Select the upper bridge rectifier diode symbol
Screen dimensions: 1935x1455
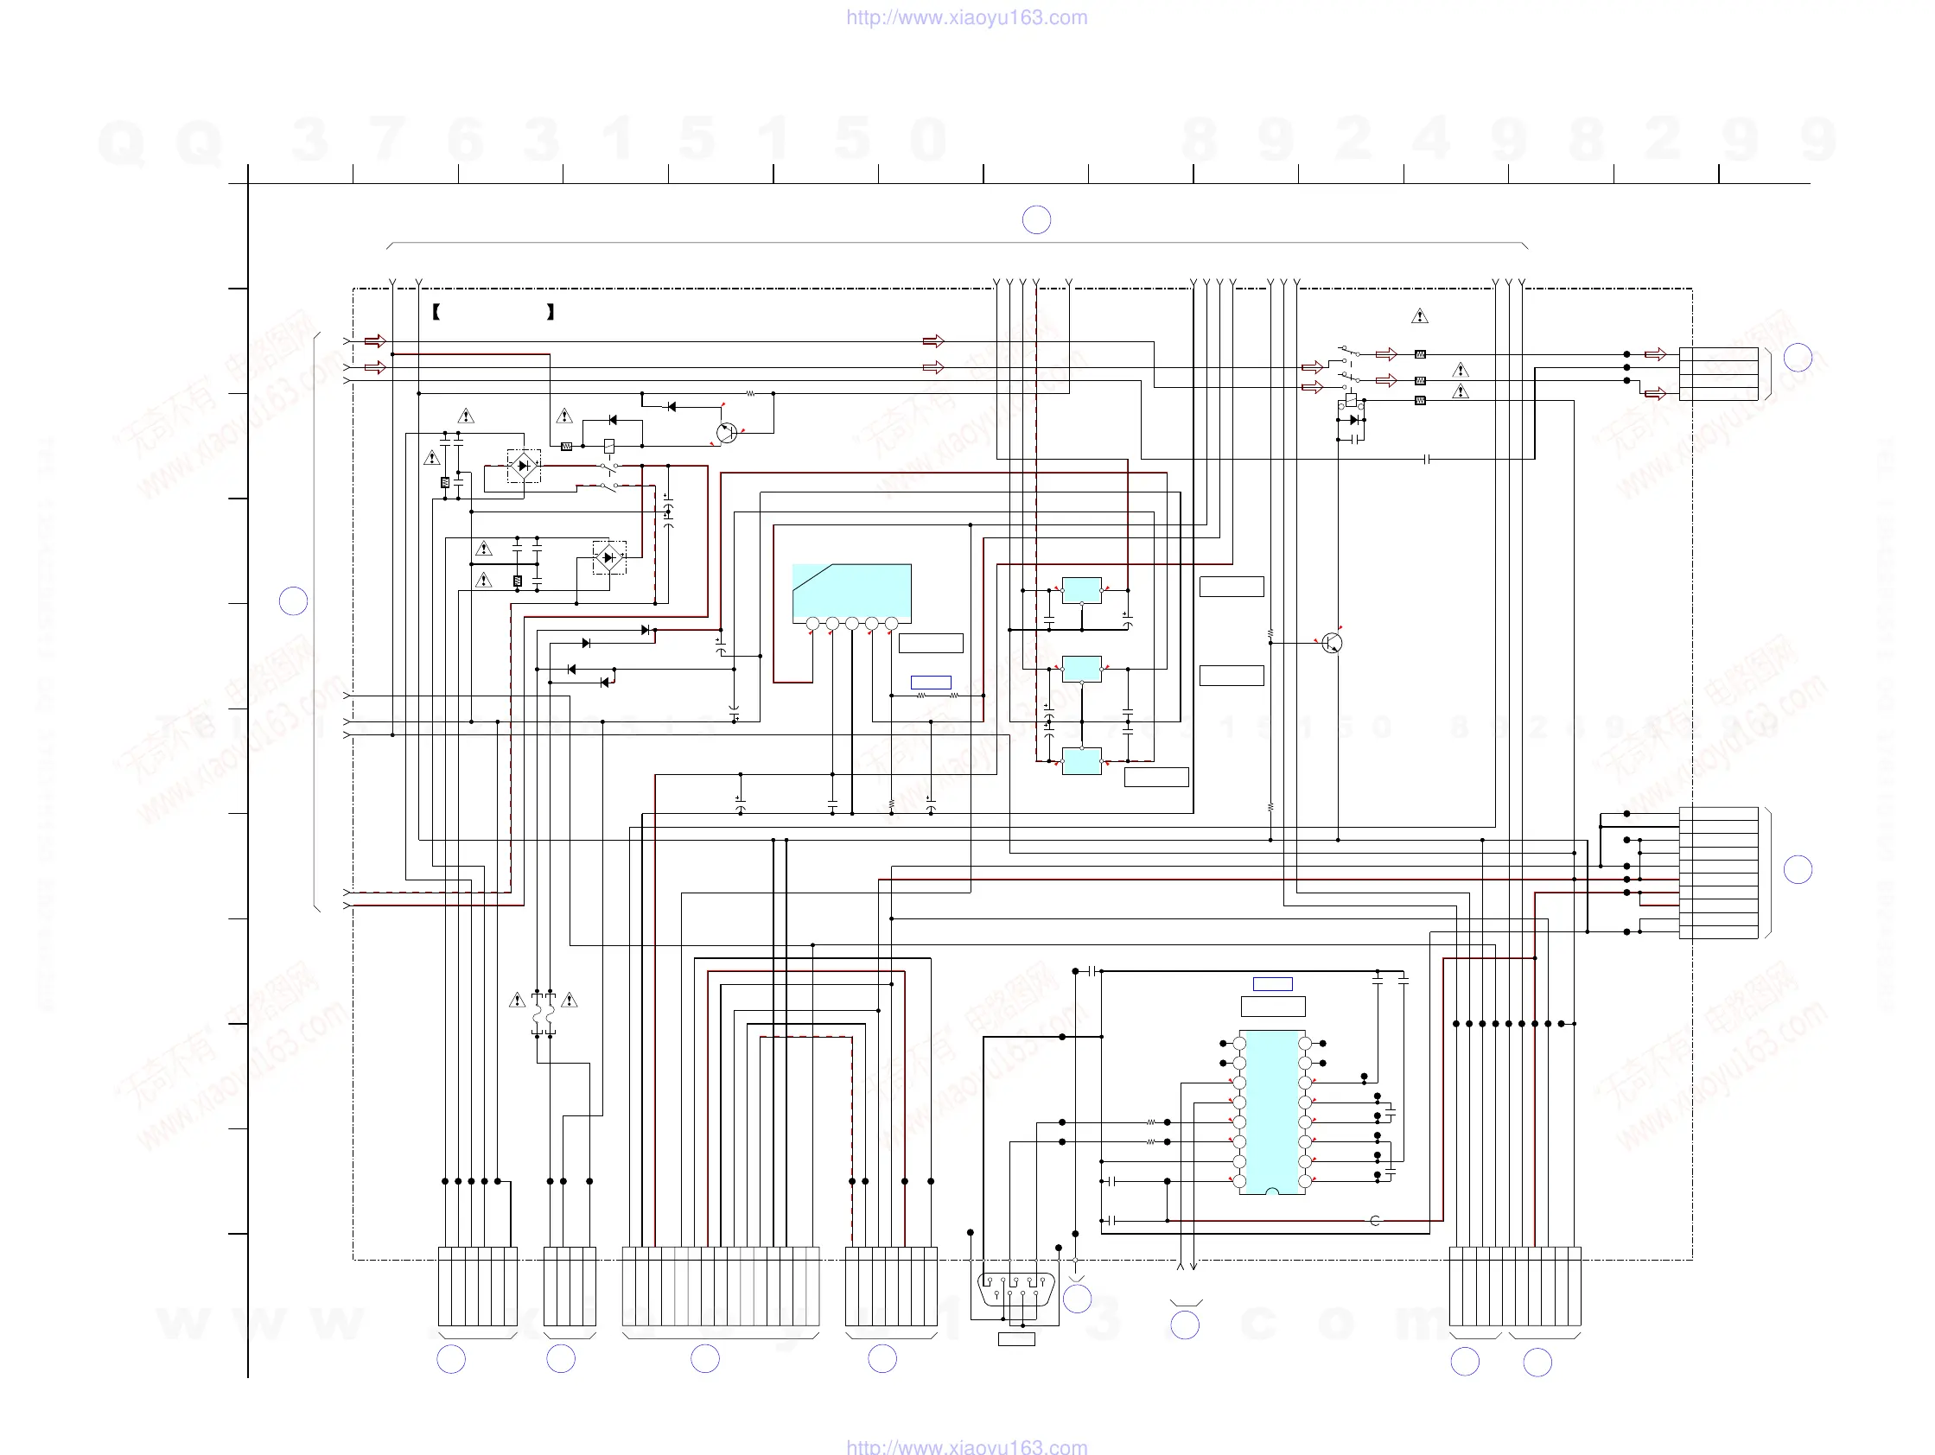click(524, 466)
